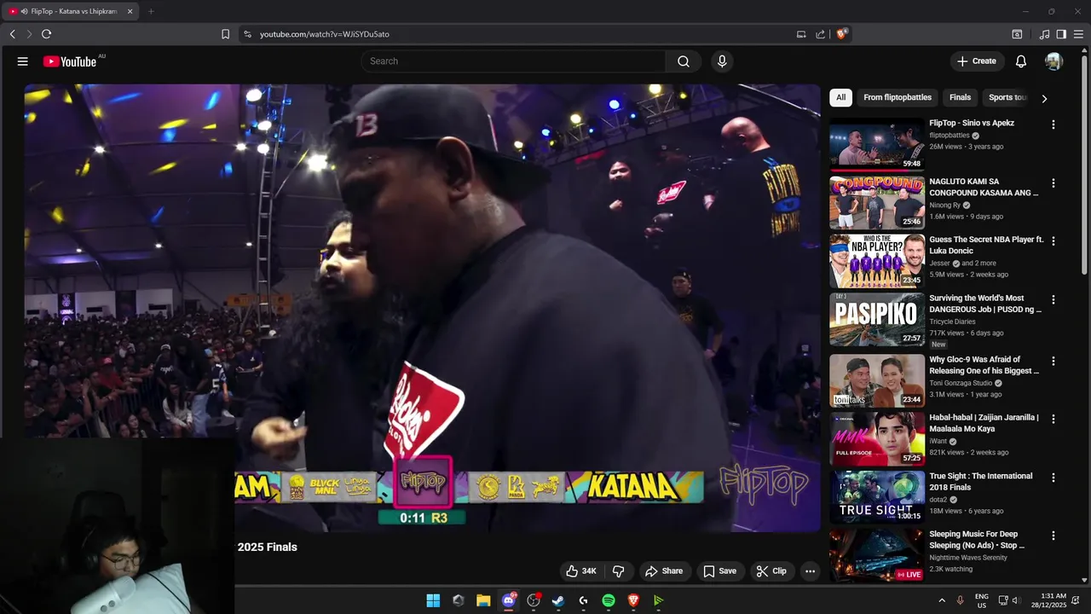The height and width of the screenshot is (614, 1091).
Task: Click the YouTube search input field
Action: coord(514,61)
